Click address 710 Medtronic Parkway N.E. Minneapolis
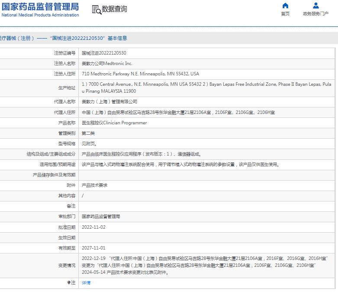The height and width of the screenshot is (292, 338). tap(140, 74)
